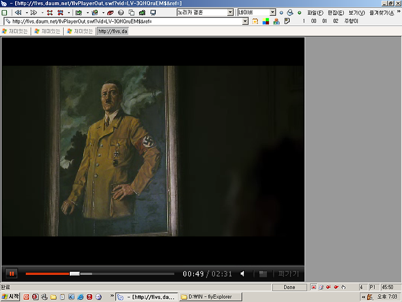Switch to the third 재미있는 tab
The height and width of the screenshot is (302, 402).
(x=80, y=31)
